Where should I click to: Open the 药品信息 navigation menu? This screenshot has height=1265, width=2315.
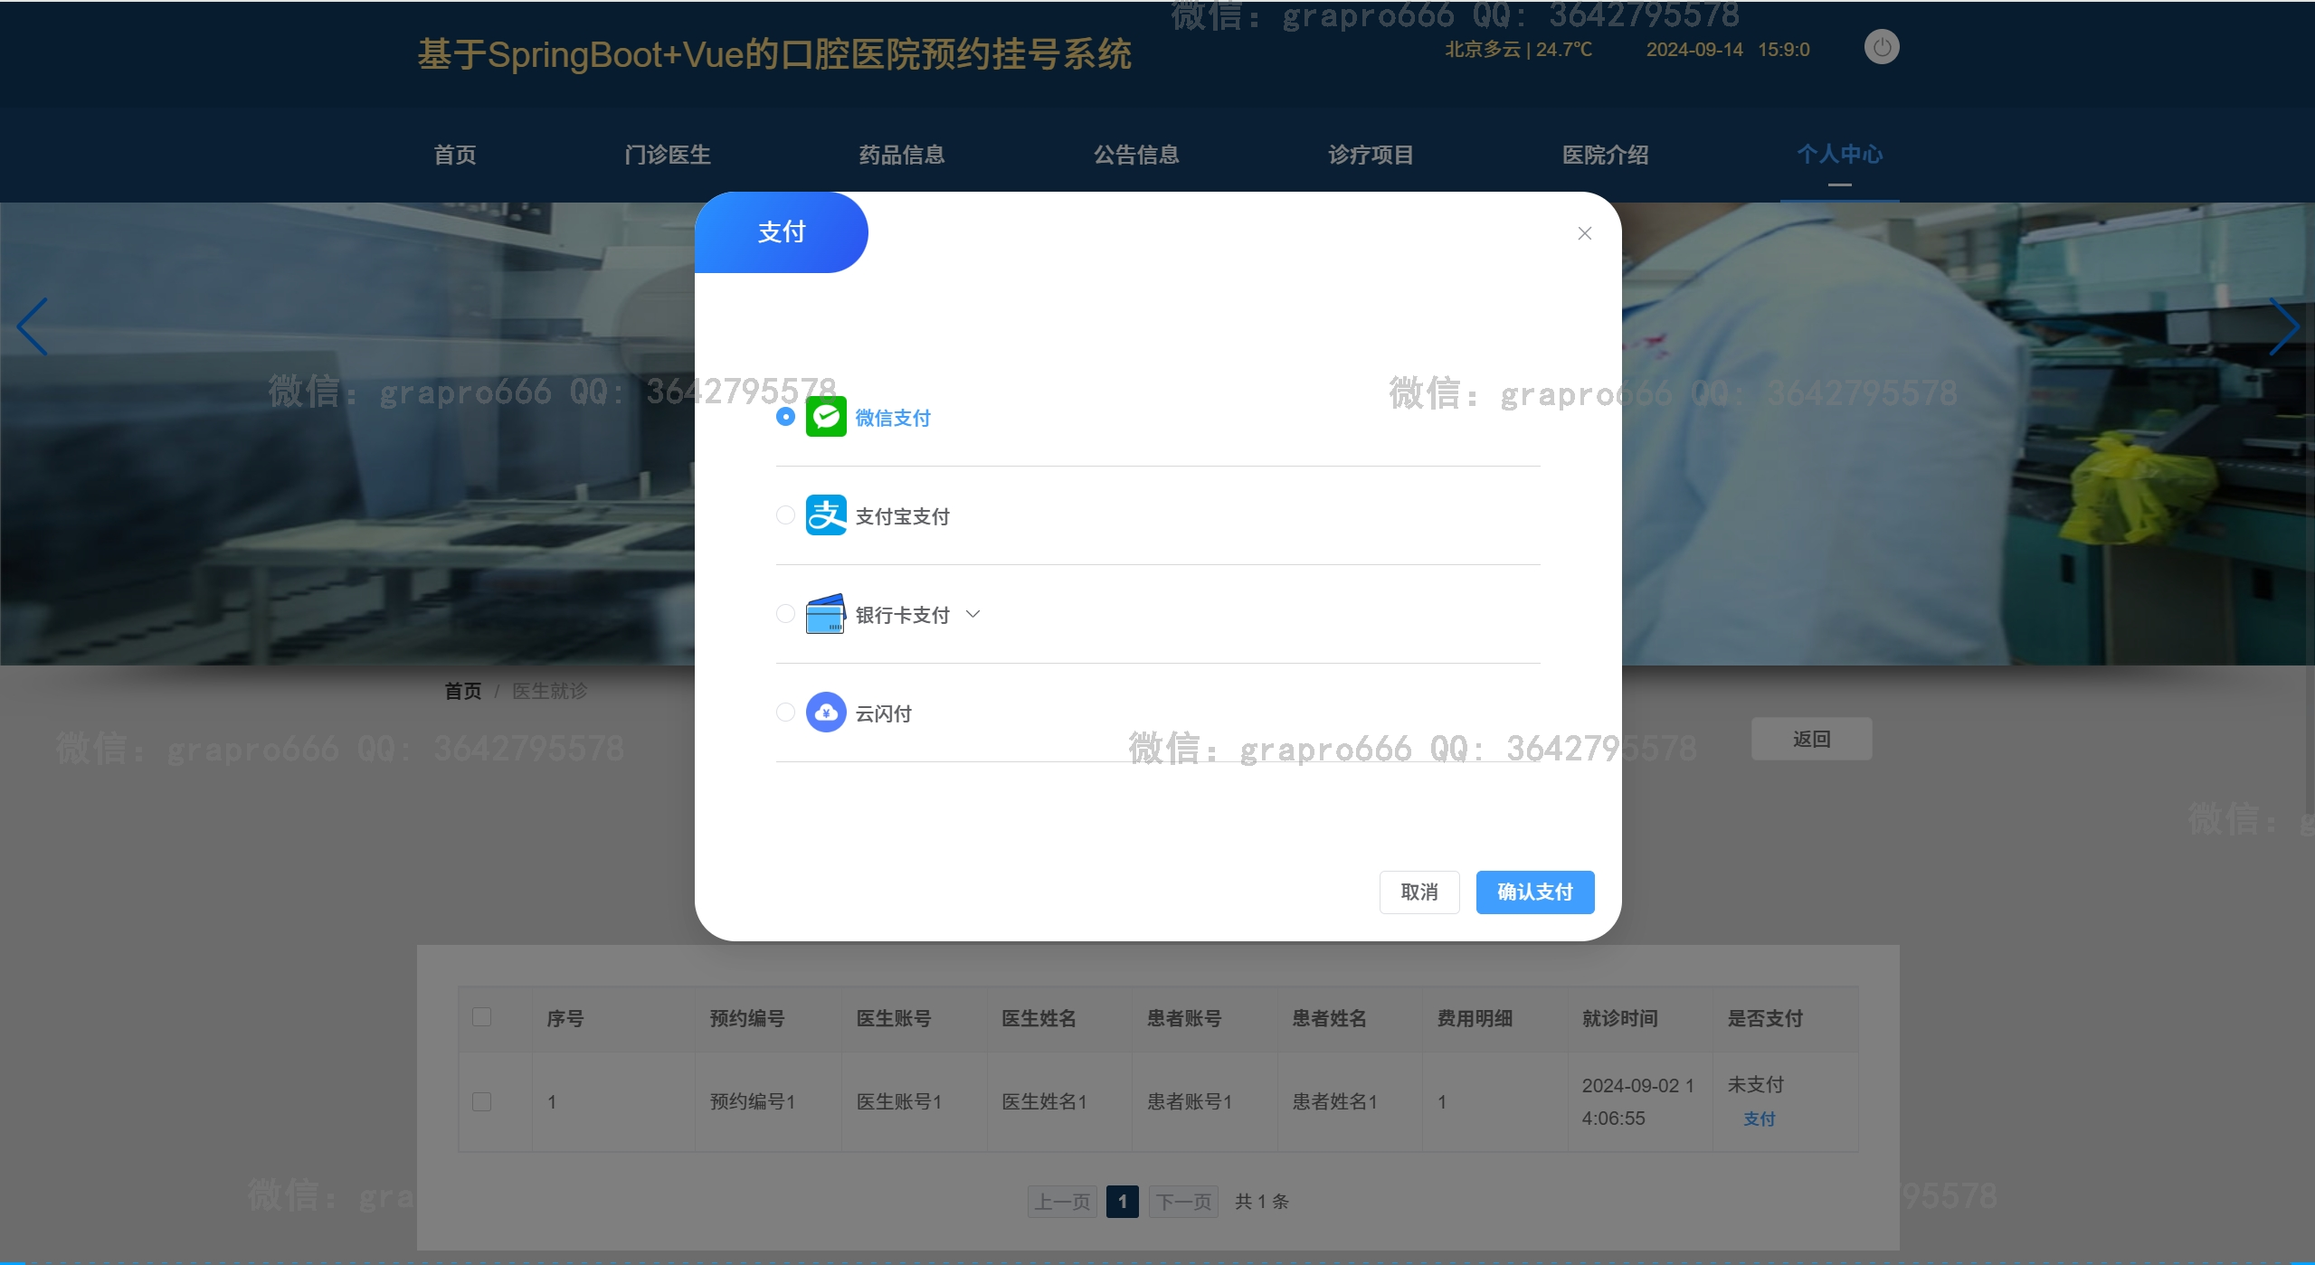point(902,155)
